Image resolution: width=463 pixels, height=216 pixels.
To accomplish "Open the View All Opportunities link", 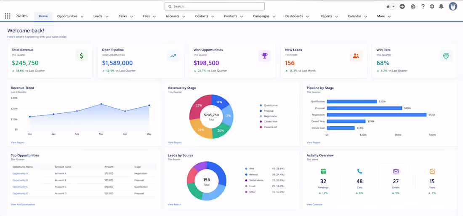I will 23,205.
